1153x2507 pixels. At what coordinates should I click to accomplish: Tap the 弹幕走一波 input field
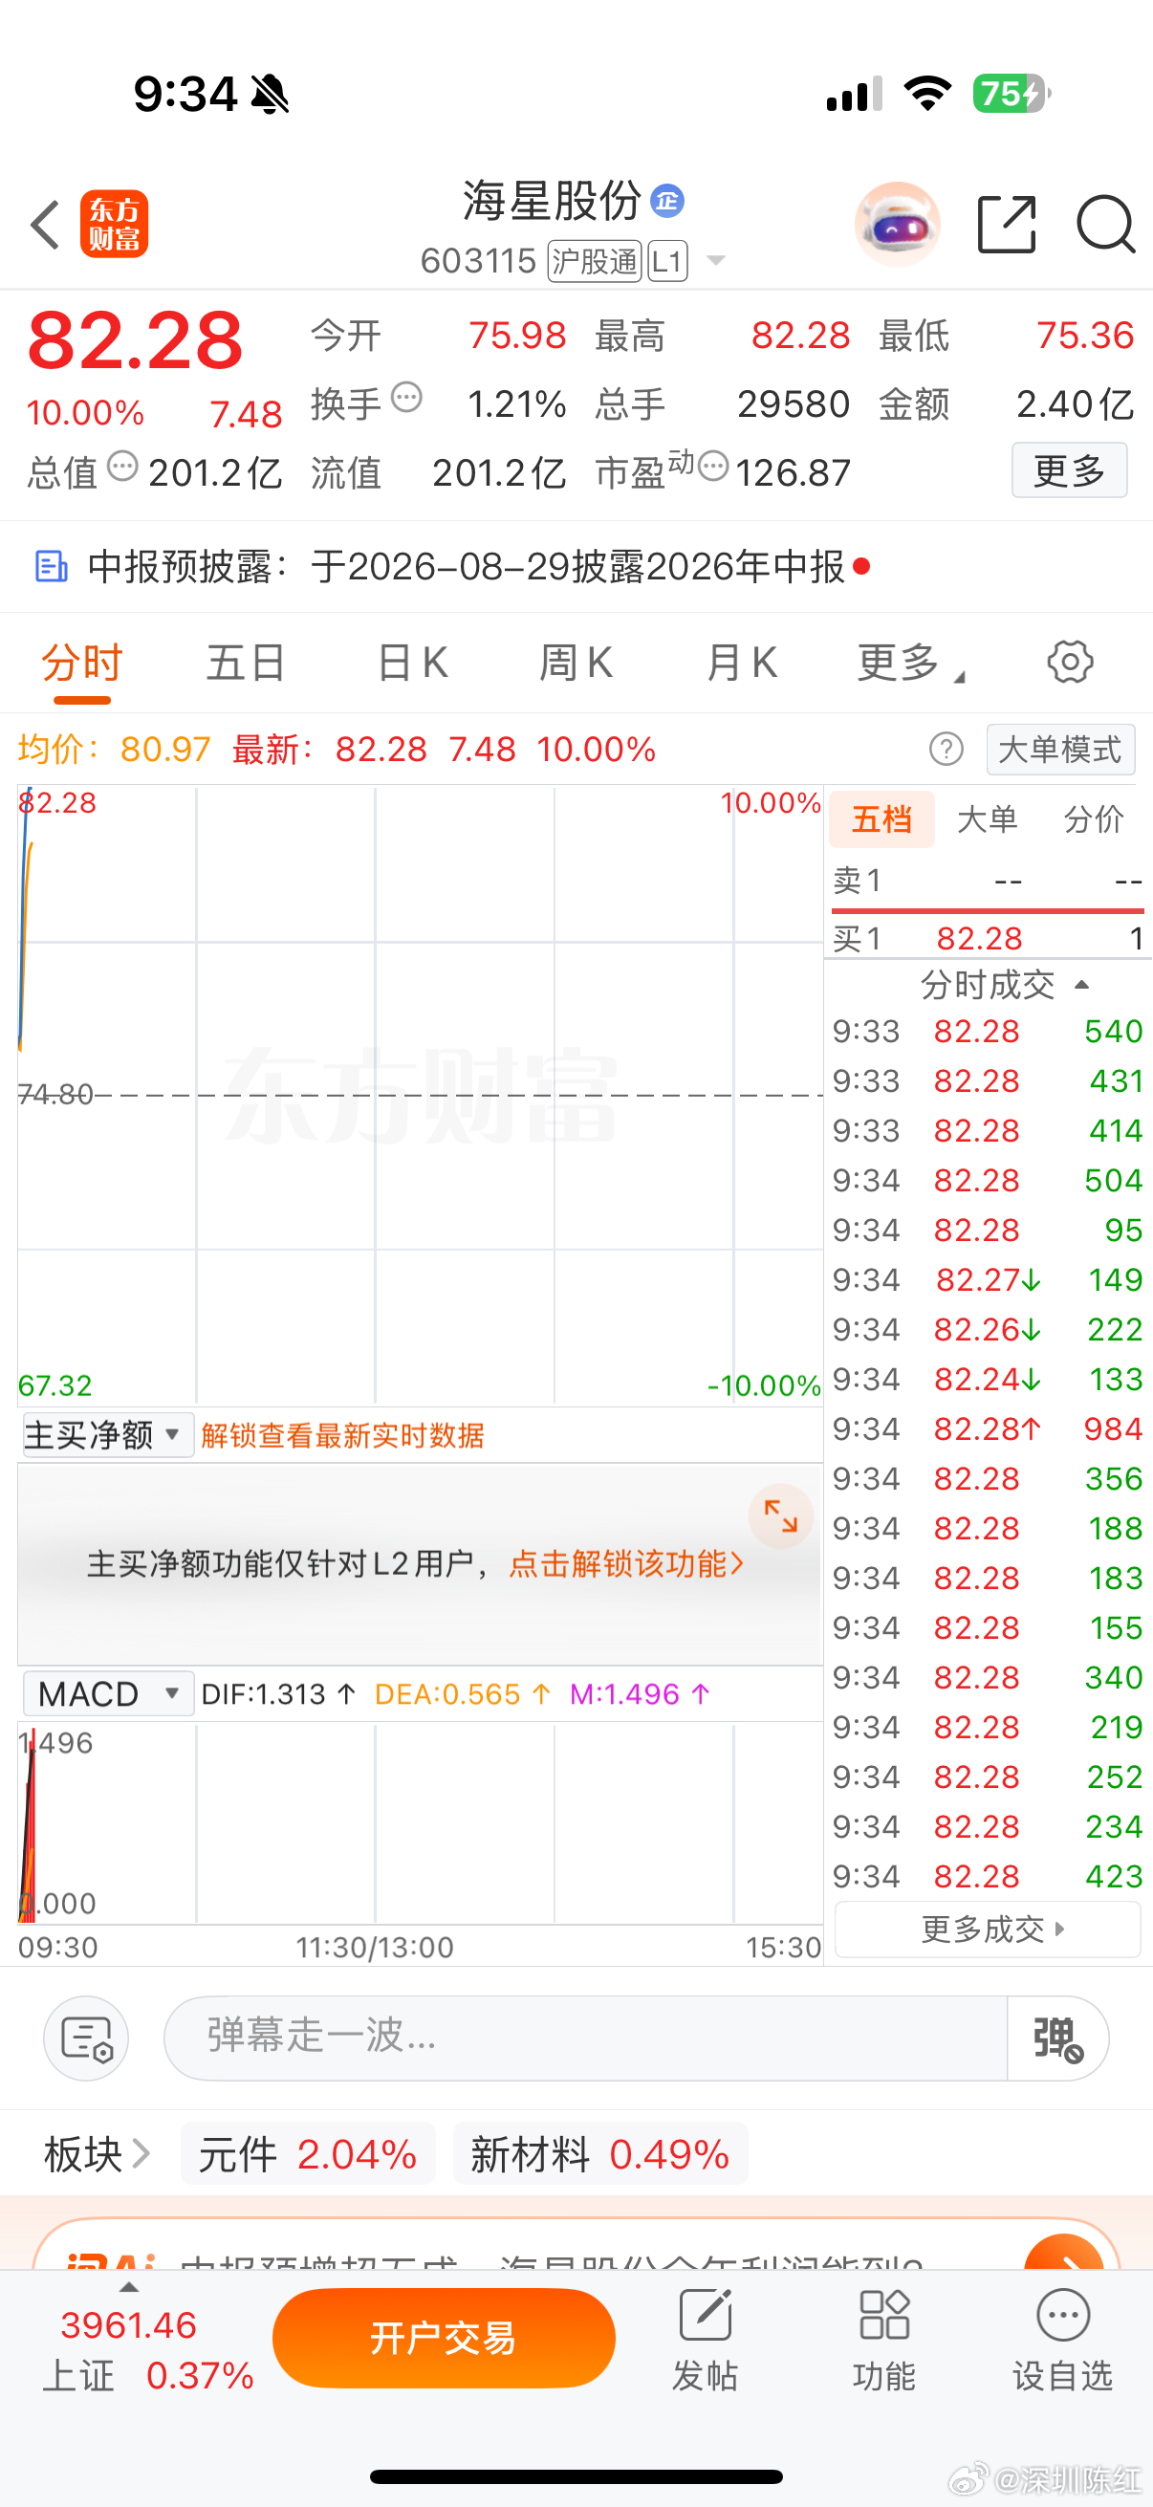point(586,2038)
